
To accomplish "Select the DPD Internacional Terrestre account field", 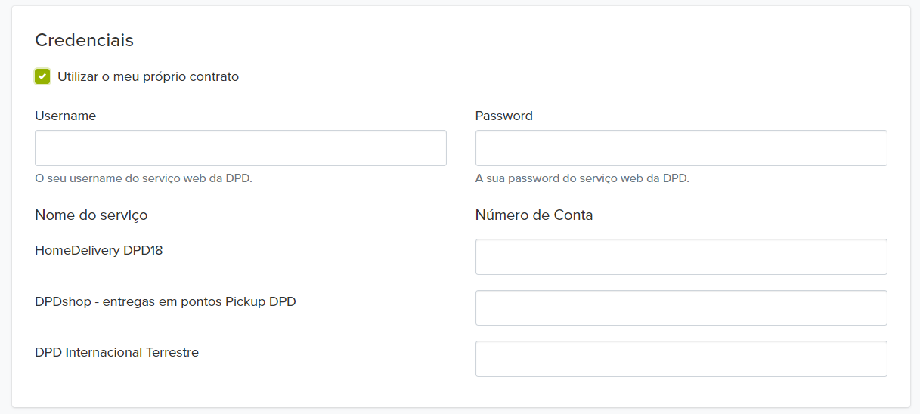I will 680,358.
